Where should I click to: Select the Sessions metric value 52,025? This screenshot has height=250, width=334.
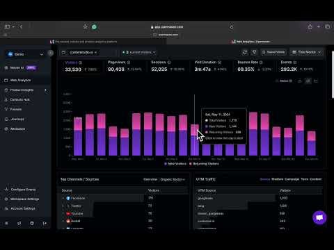(x=159, y=69)
